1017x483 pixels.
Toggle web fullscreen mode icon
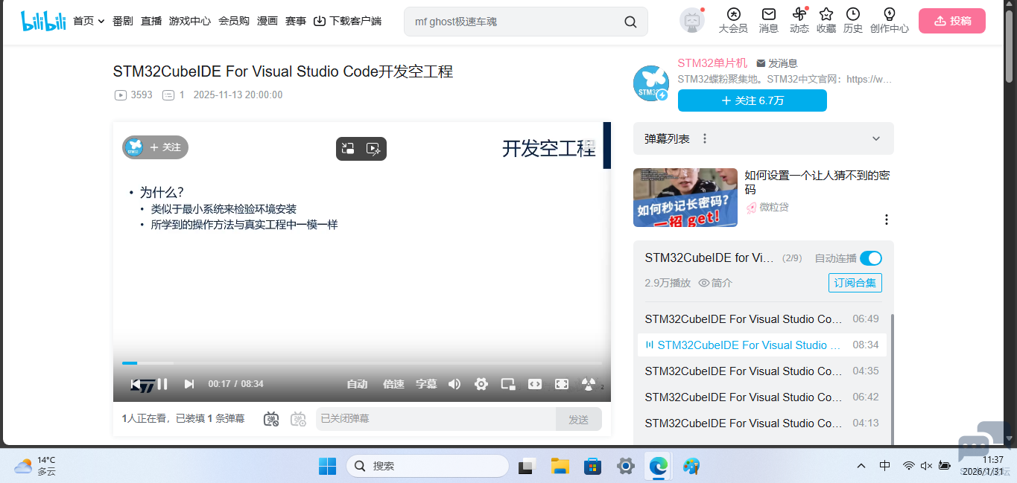pyautogui.click(x=534, y=384)
